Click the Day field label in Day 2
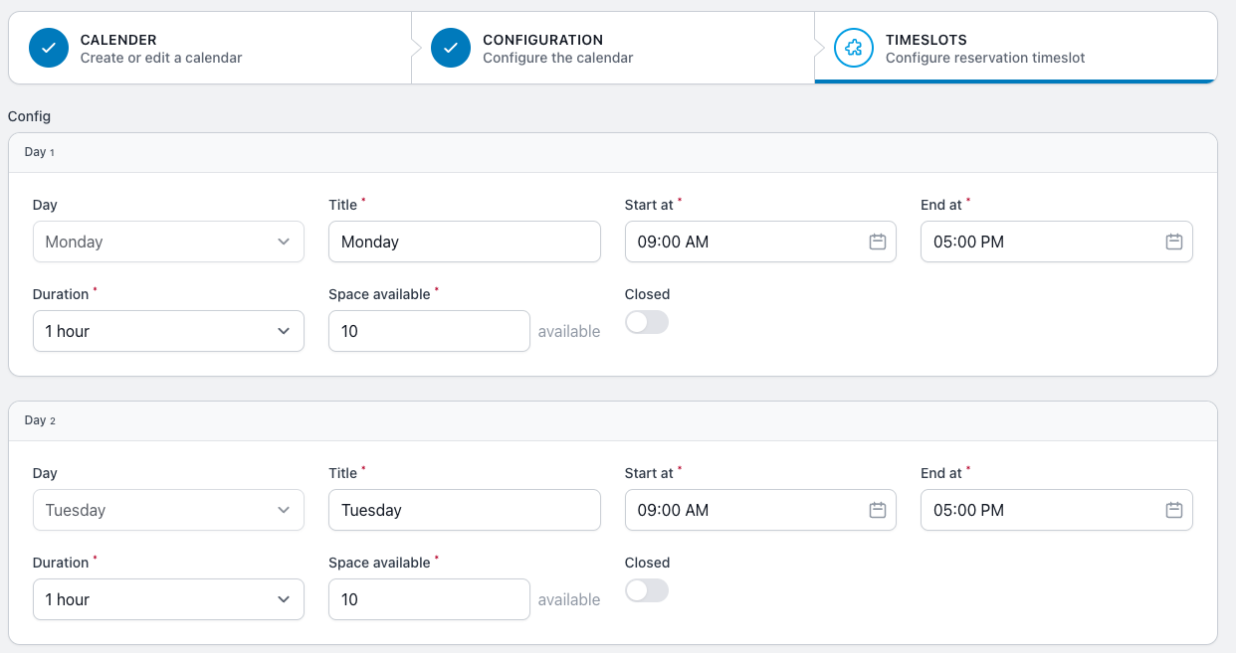 pos(45,473)
